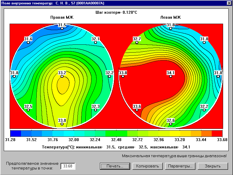Click the 32.96 scale label
The width and height of the screenshot is (233, 175).
pos(159,140)
